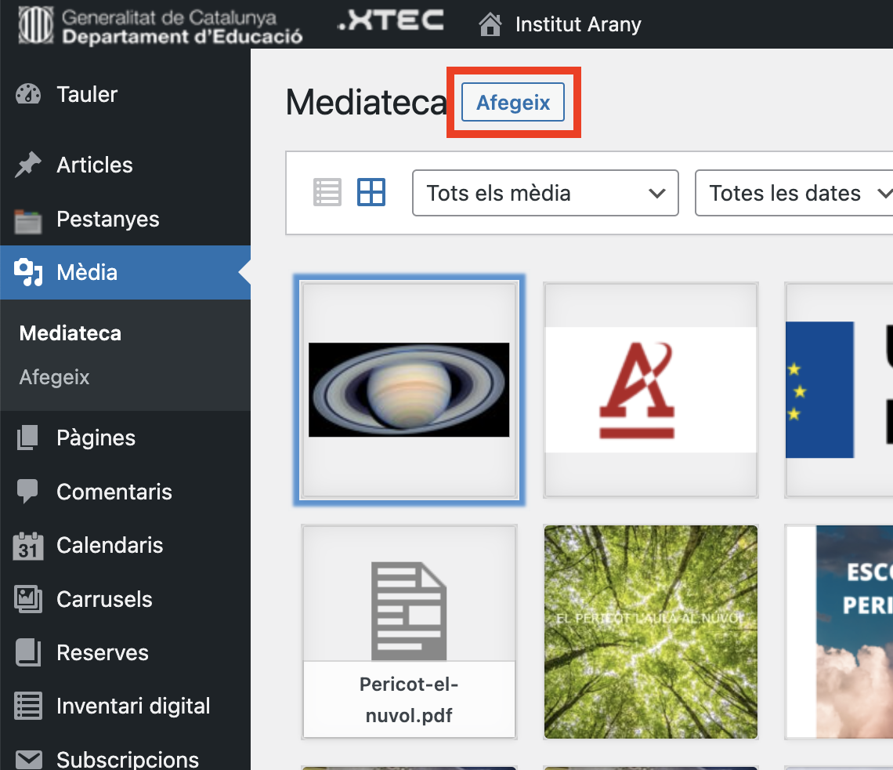Click the home icon beside Institut Arany
Screen dimensions: 893x770
click(x=490, y=24)
